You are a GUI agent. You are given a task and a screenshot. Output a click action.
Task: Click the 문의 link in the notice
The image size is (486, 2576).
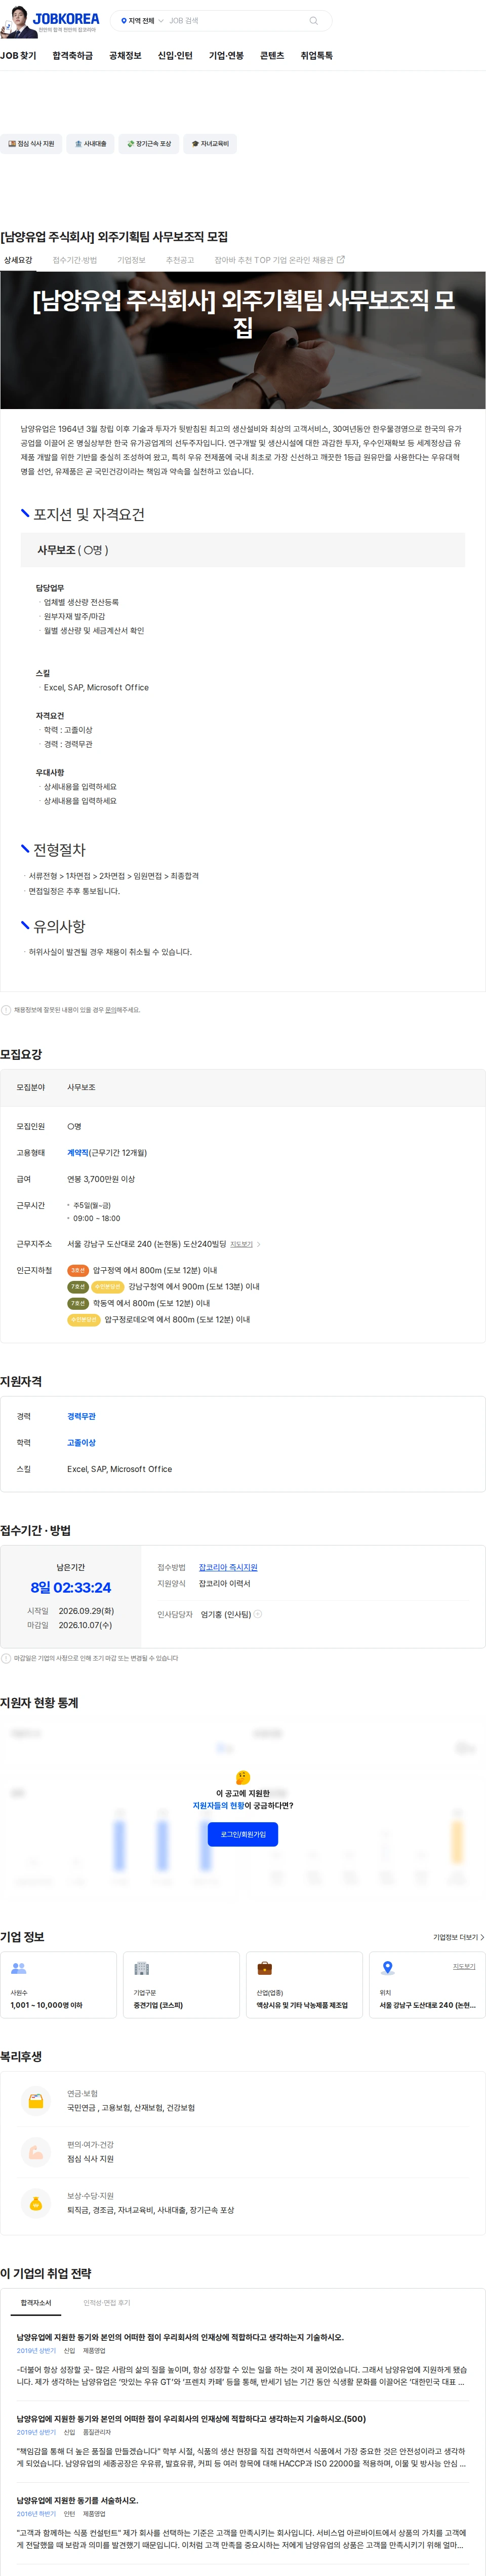(x=111, y=1010)
